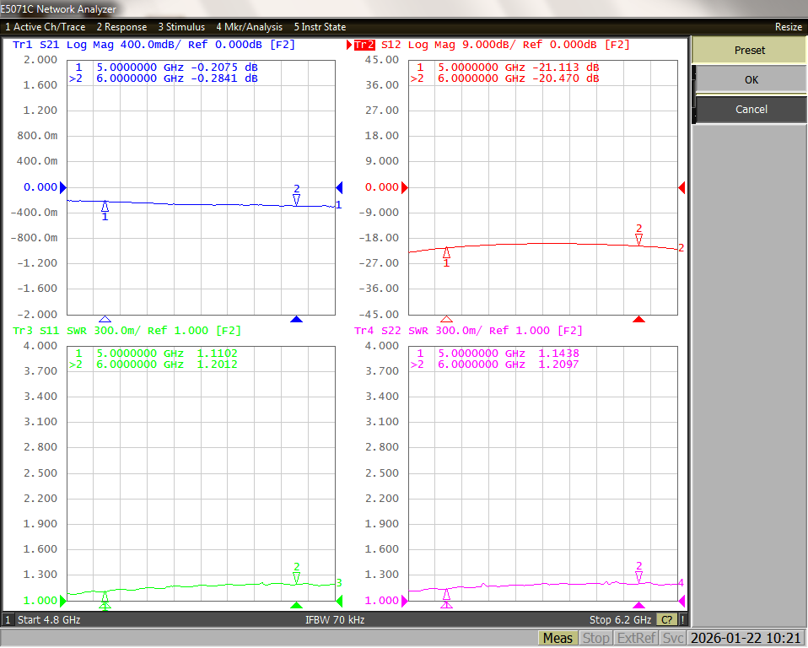Screen dimensions: 808x648
Task: Click the filled blue marker 2 position triangle
Action: (x=296, y=319)
